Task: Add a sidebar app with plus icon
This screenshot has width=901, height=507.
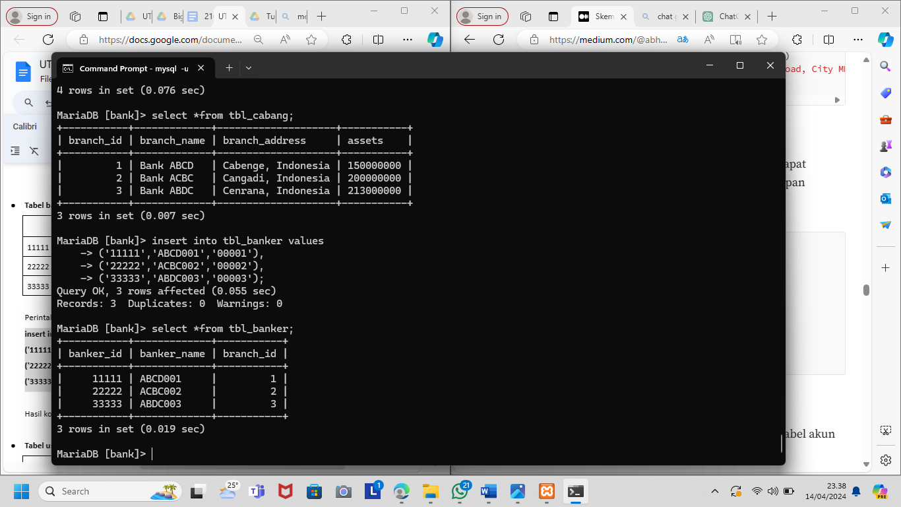Action: point(886,267)
